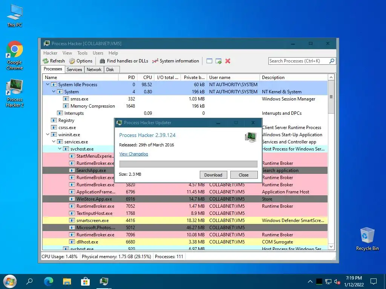Open the View menu

67,53
